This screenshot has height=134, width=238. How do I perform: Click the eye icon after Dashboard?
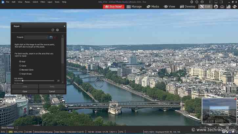click(x=235, y=7)
